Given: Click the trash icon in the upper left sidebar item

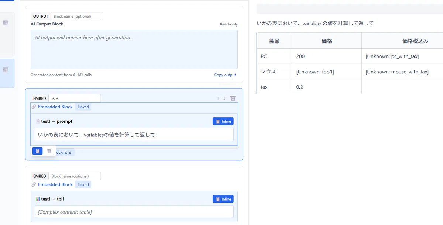Looking at the screenshot, I should (6, 23).
